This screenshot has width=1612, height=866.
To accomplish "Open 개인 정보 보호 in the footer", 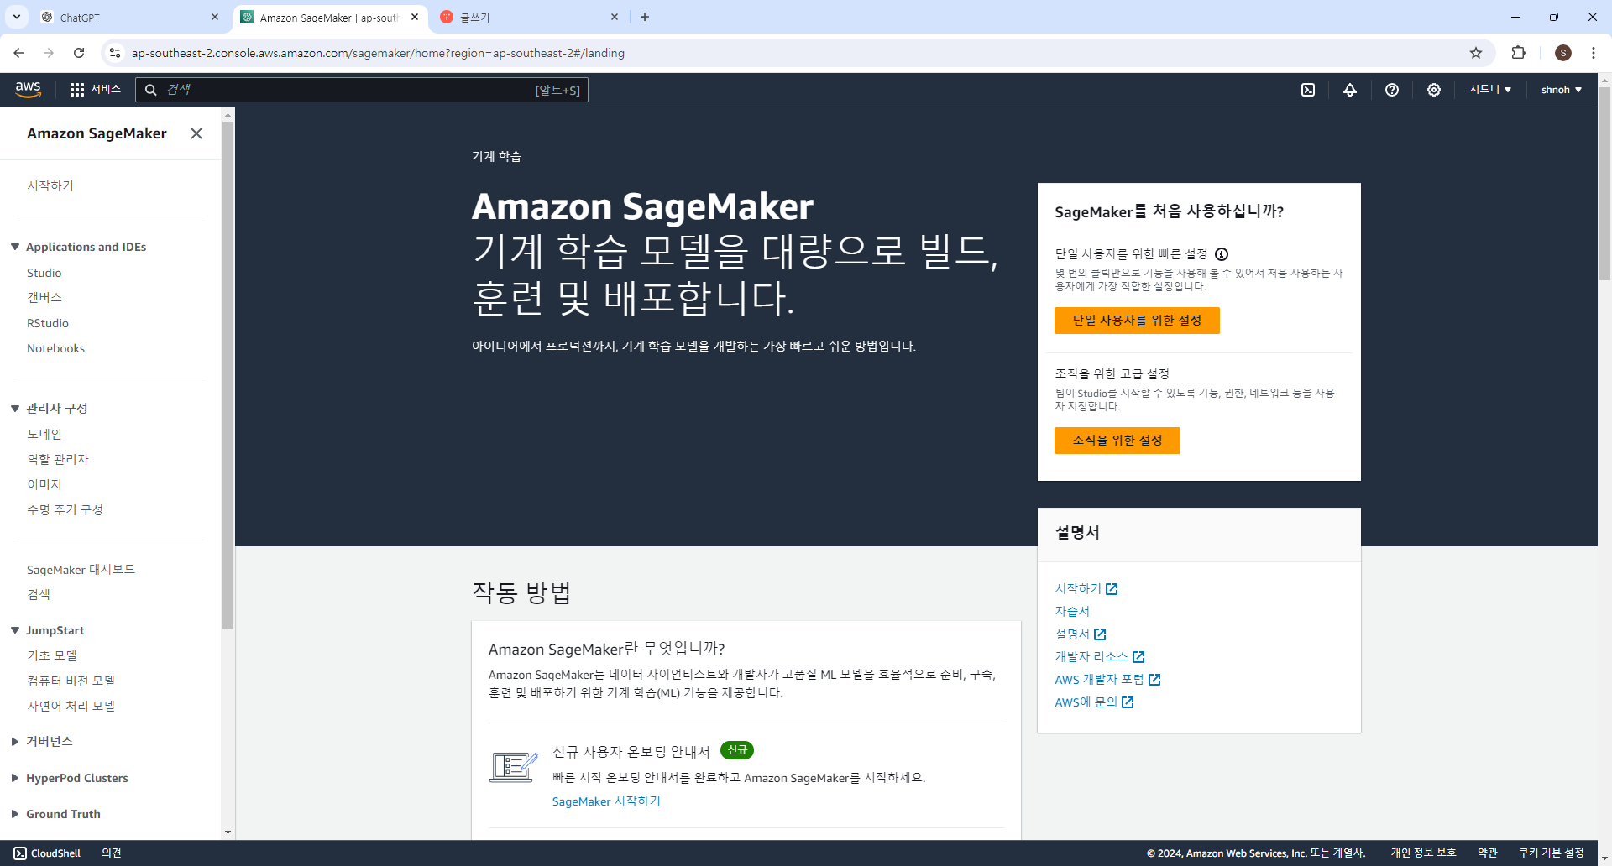I will (x=1423, y=853).
